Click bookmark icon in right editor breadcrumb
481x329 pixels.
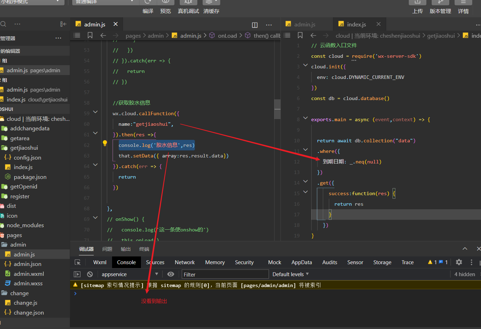coord(300,35)
